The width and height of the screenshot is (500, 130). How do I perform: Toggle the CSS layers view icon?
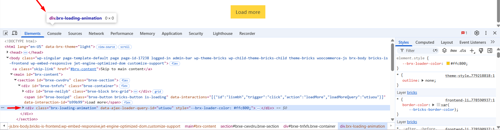444,51
